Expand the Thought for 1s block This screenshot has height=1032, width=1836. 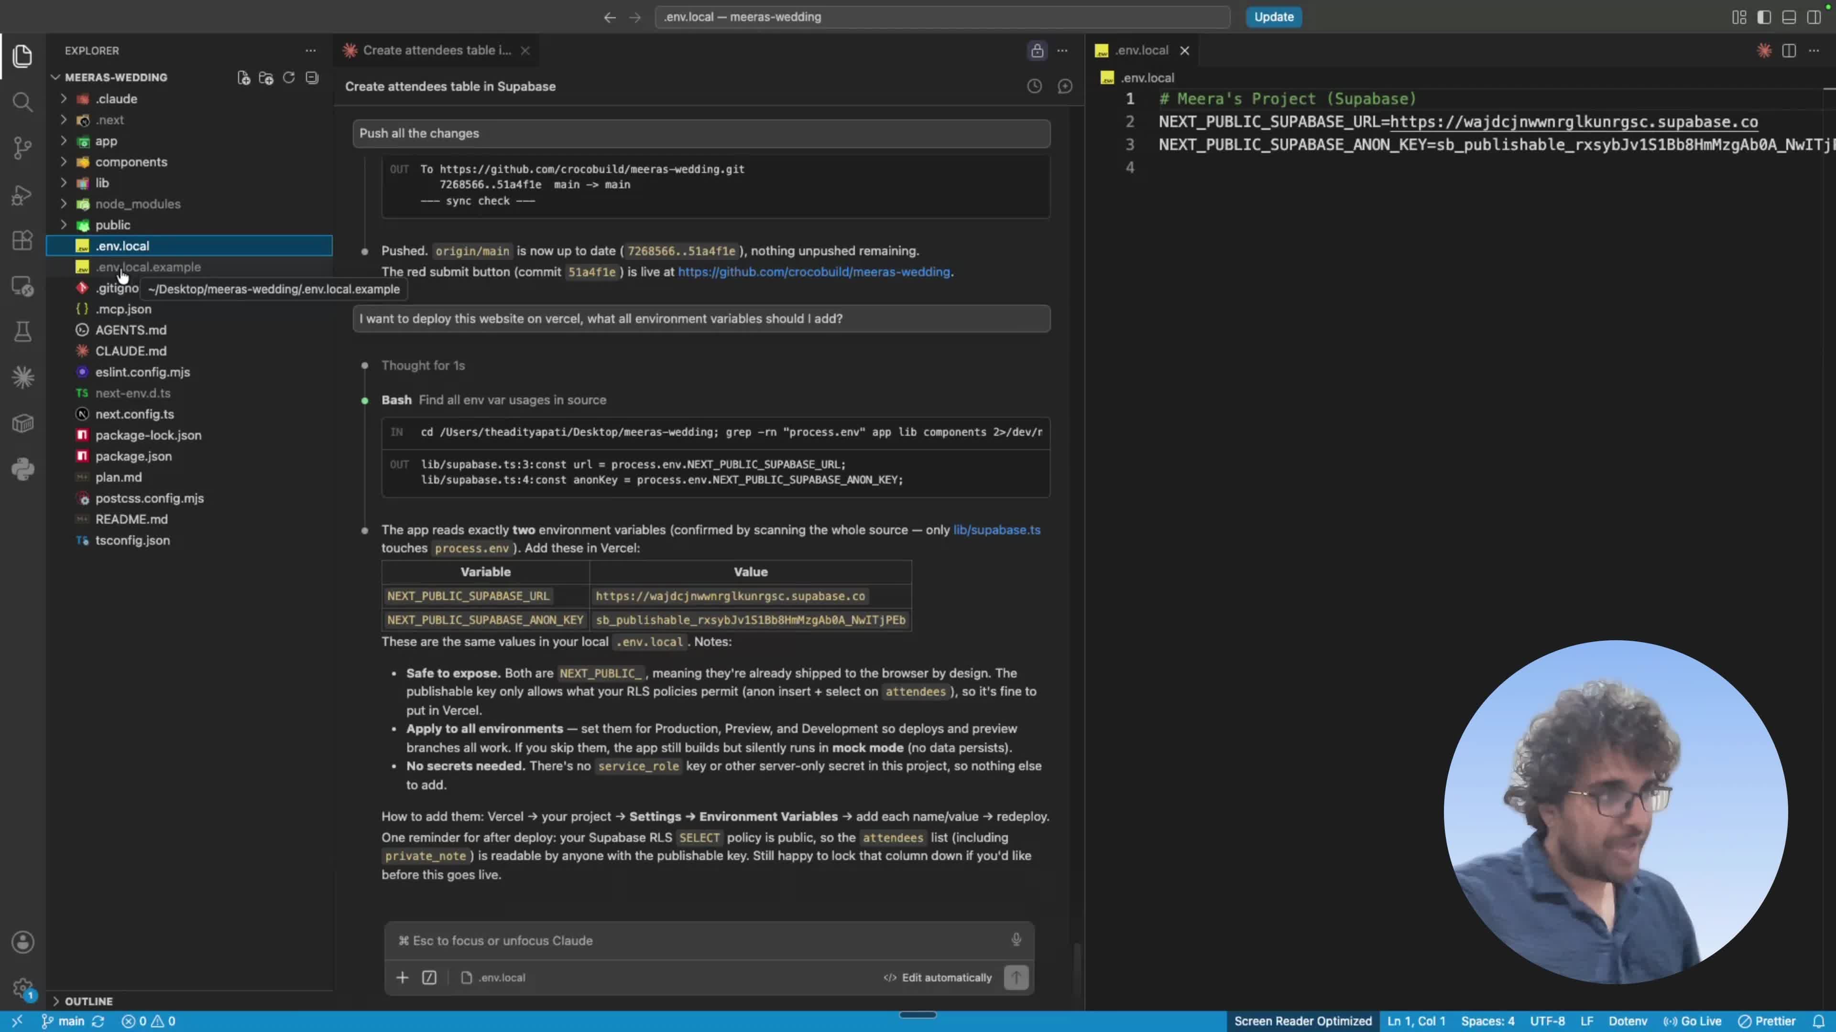click(423, 365)
